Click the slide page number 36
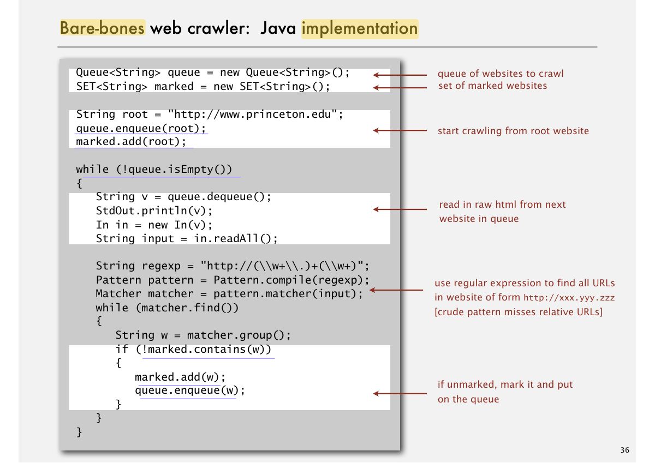Image resolution: width=655 pixels, height=463 pixels. coord(625,450)
